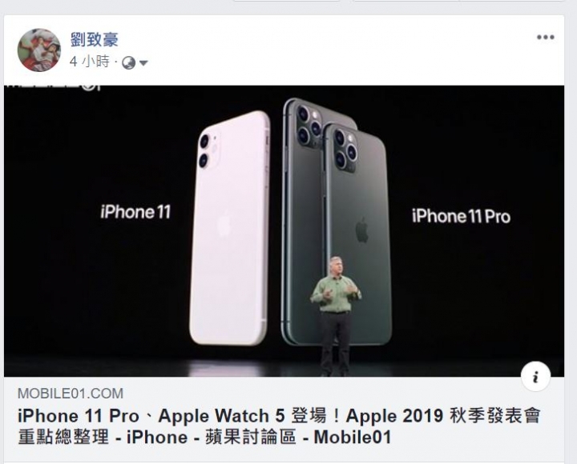577x464 pixels.
Task: Click the "iPhone 11" label in the image
Action: [135, 212]
